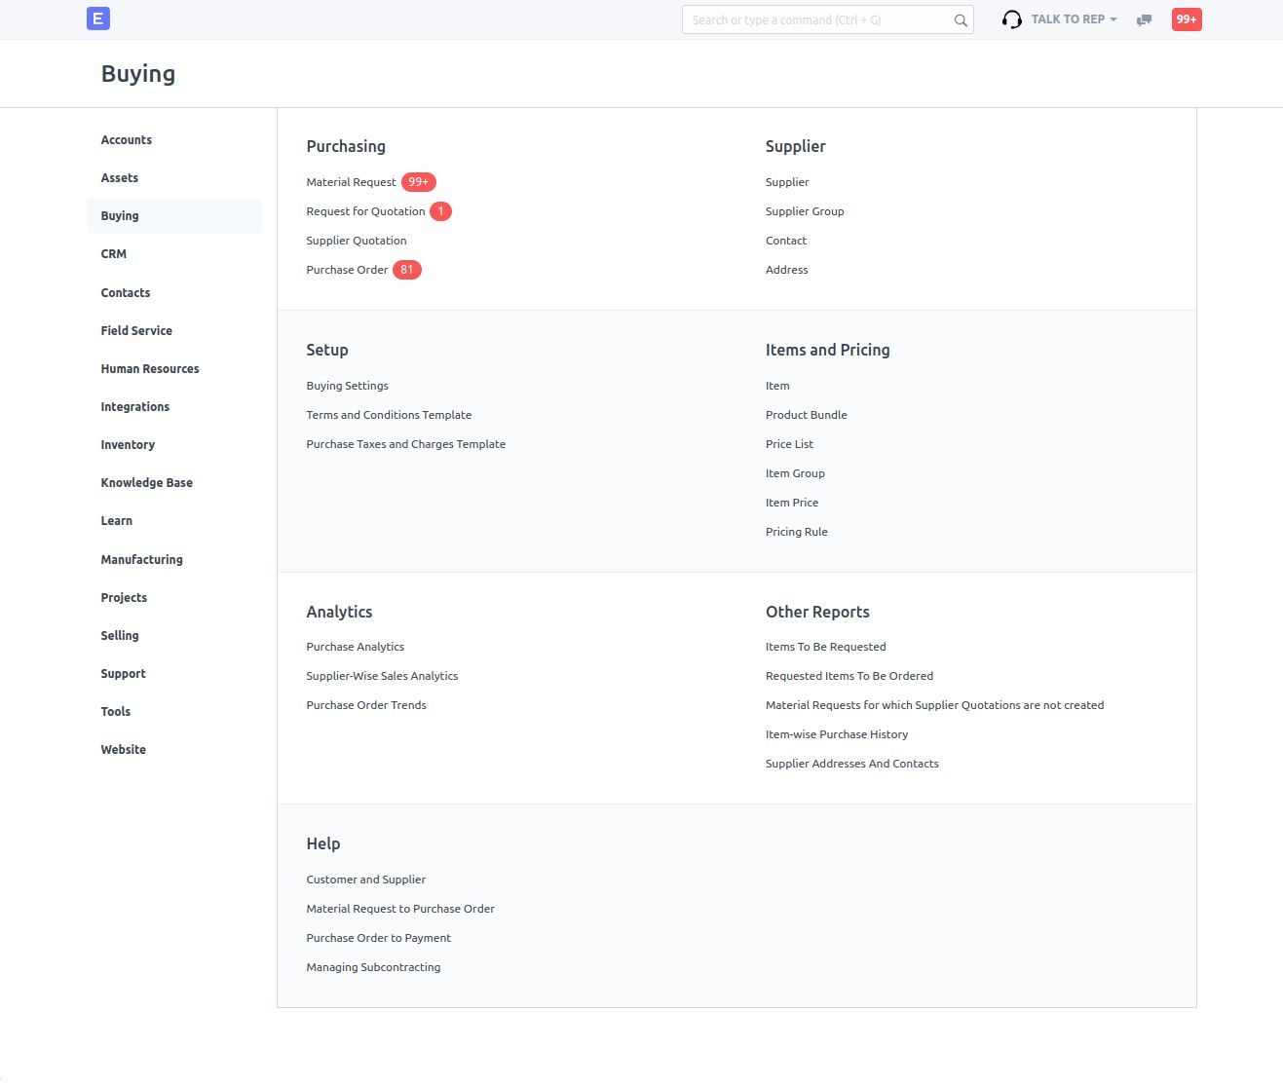Focus the search or command bar
Viewport: 1283px width, 1086px height.
[x=816, y=20]
